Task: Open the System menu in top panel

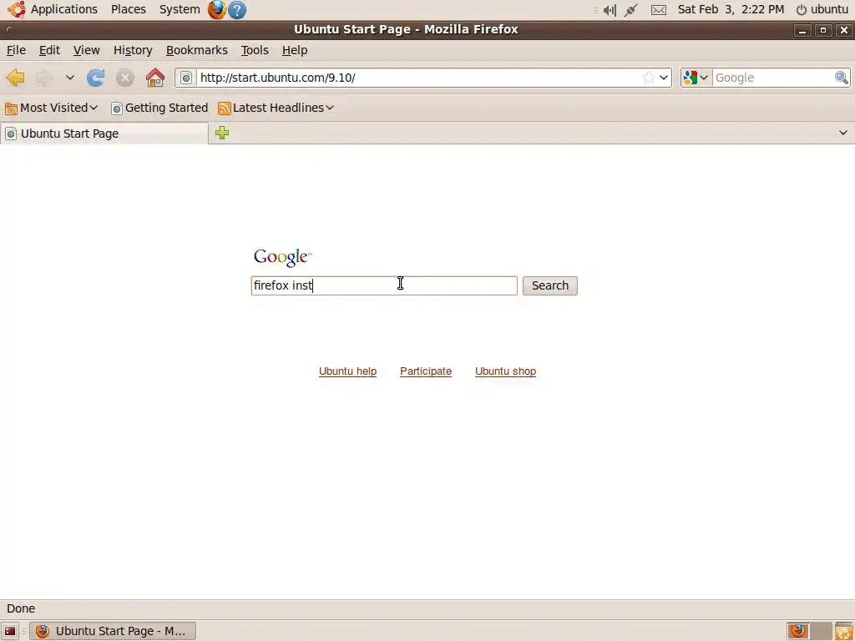Action: coord(180,9)
